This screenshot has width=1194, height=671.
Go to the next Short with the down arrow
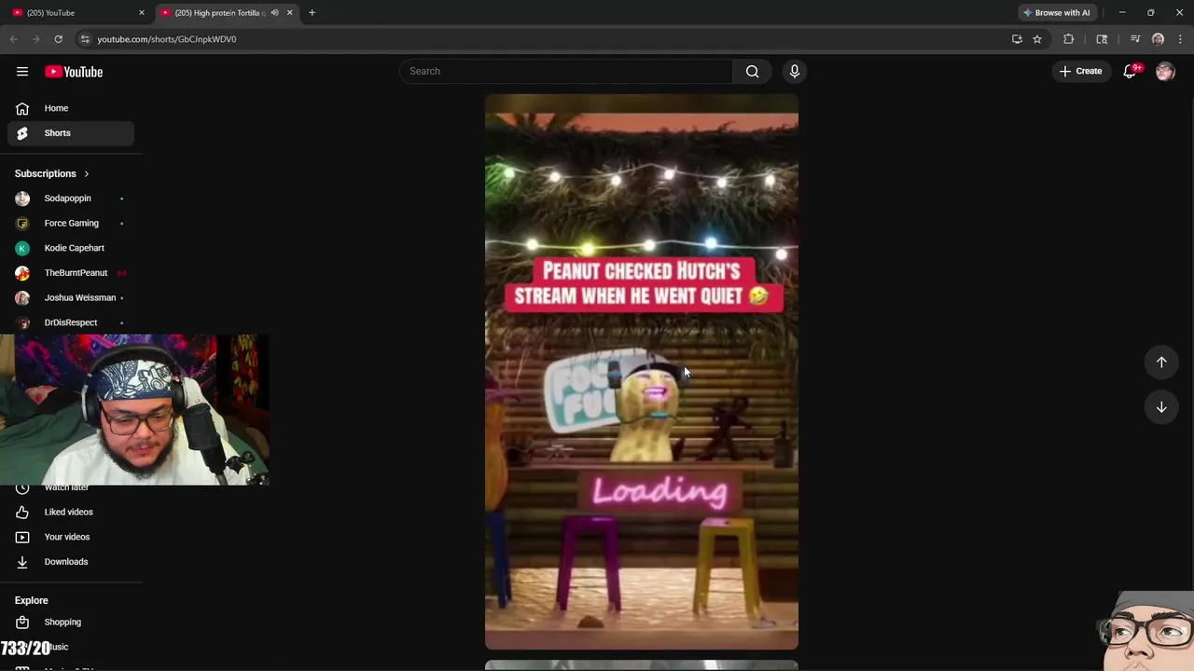pos(1161,407)
